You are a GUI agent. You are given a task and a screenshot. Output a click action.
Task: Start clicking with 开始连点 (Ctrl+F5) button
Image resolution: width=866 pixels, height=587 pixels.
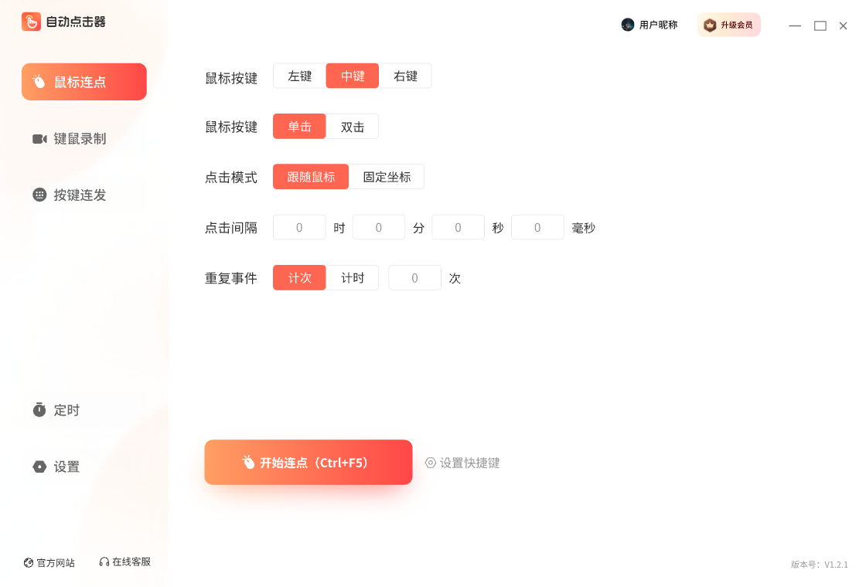[x=309, y=463]
